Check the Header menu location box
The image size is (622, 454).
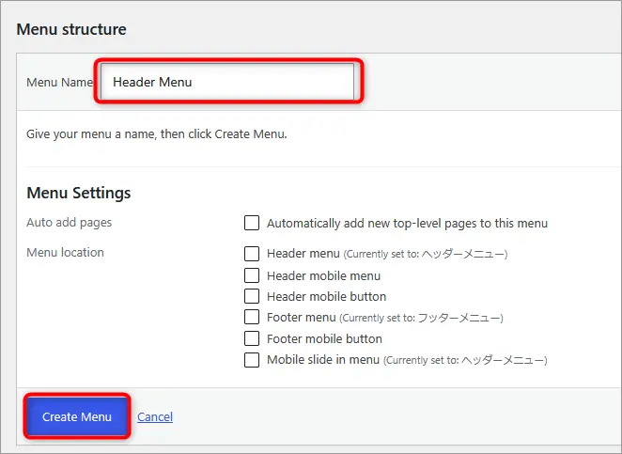tap(252, 254)
